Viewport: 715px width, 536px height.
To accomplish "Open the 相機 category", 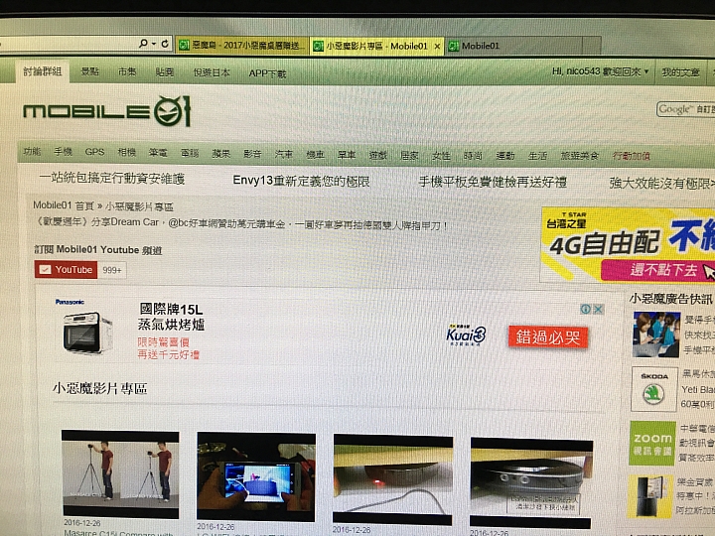I will tap(126, 152).
